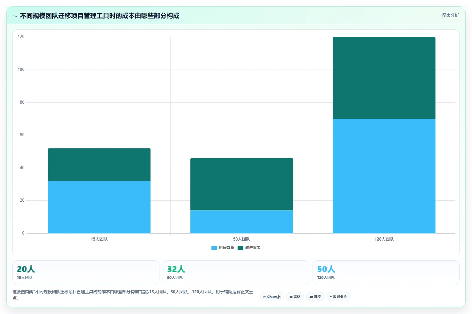Click the 15人团队 x-axis label
The image size is (472, 314).
[99, 239]
